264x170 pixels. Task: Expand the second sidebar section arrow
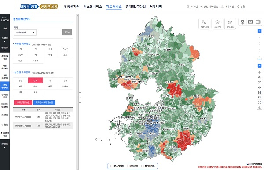point(5,51)
